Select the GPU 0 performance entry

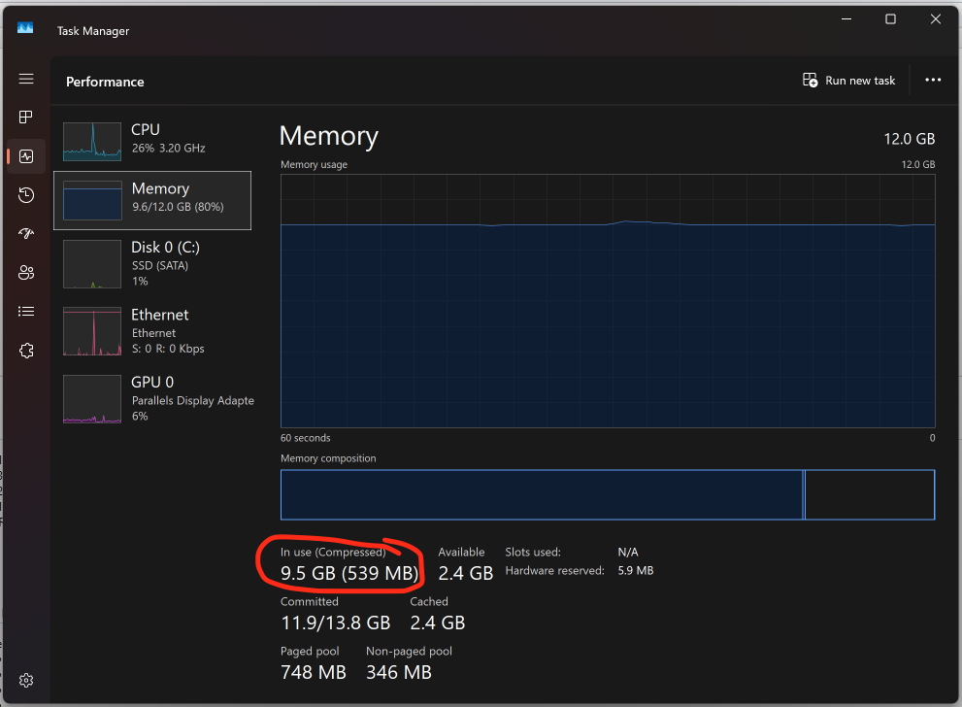151,398
